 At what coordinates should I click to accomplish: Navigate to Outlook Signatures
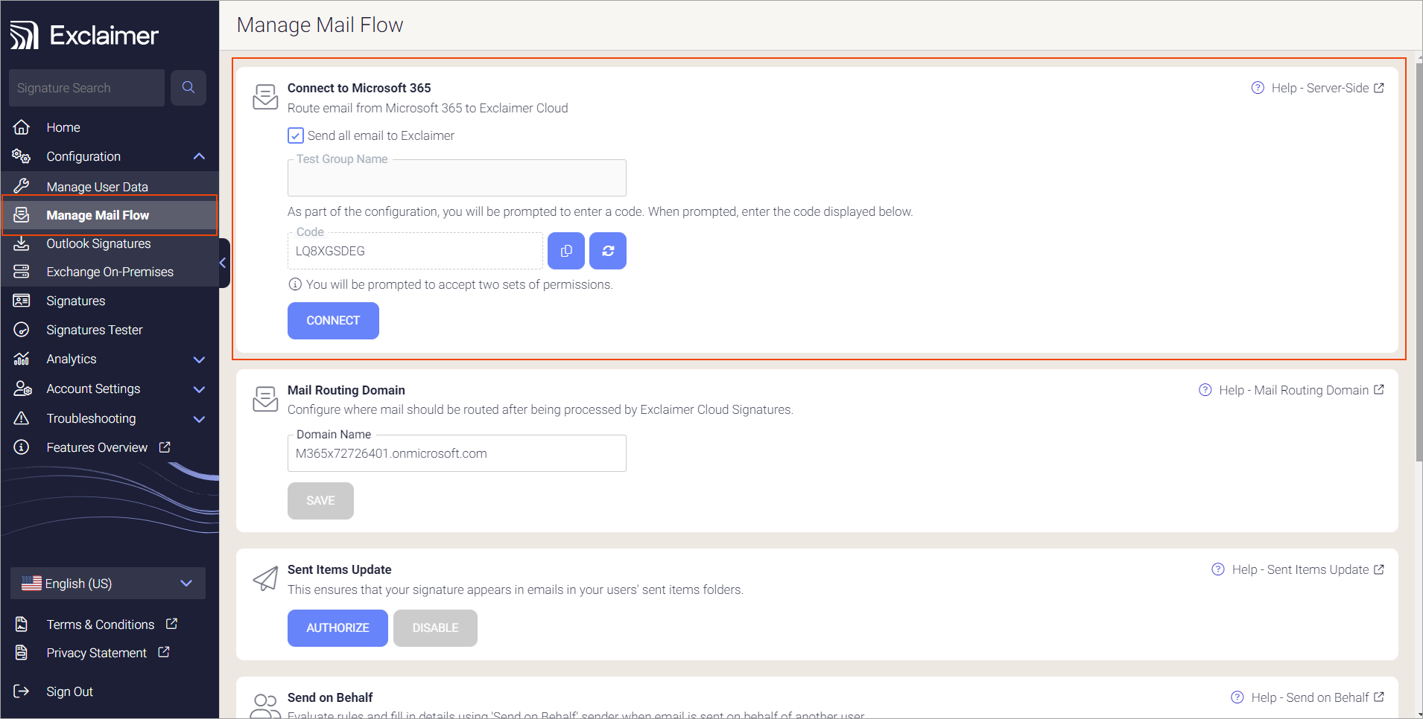pos(98,243)
